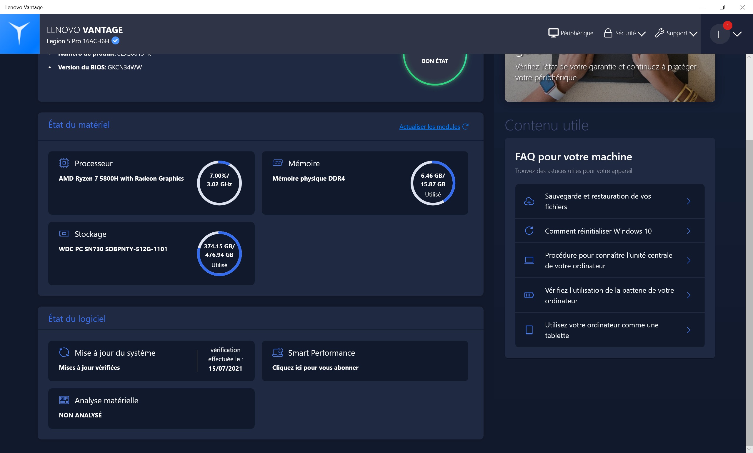753x453 pixels.
Task: Click the Mises à jour vérifiées status
Action: [89, 367]
